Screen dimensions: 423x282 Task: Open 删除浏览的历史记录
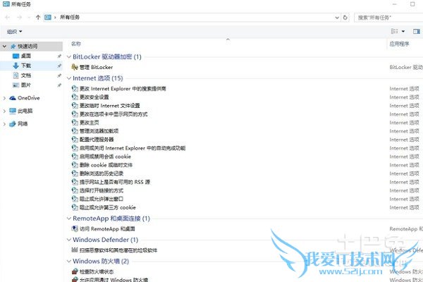point(102,173)
